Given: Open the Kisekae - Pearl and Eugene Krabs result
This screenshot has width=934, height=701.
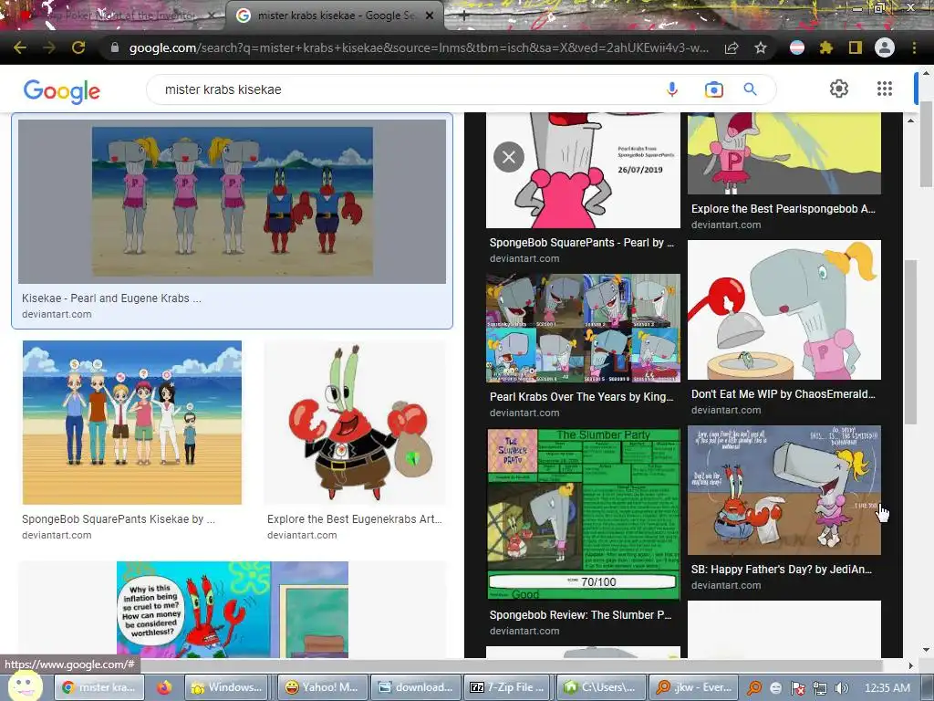Looking at the screenshot, I should pyautogui.click(x=232, y=202).
